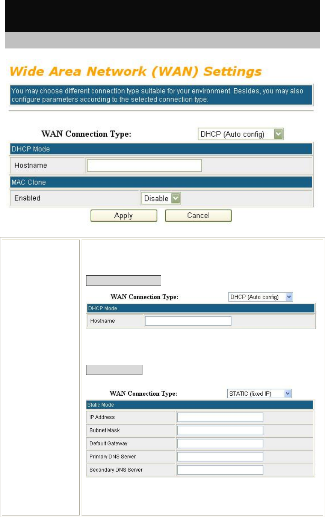Image resolution: width=325 pixels, height=517 pixels.
Task: Click the Cancel button
Action: tap(198, 216)
